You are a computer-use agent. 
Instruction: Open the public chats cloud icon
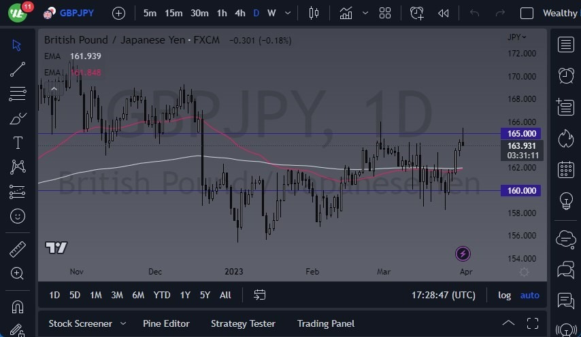(566, 238)
